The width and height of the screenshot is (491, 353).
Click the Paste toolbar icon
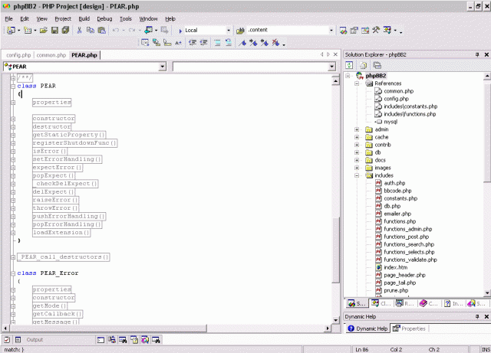(101, 31)
